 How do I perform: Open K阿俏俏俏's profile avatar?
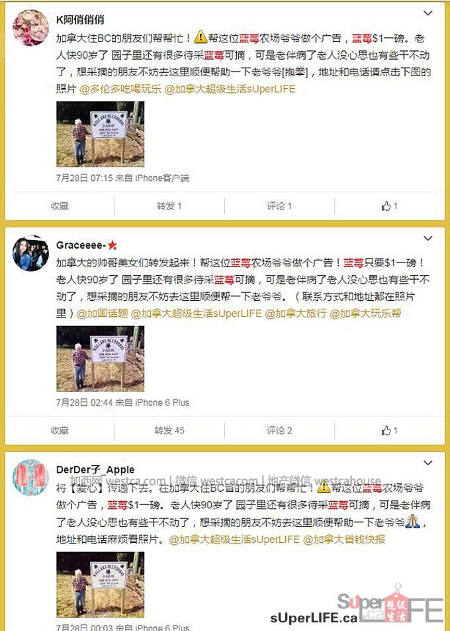pyautogui.click(x=30, y=28)
